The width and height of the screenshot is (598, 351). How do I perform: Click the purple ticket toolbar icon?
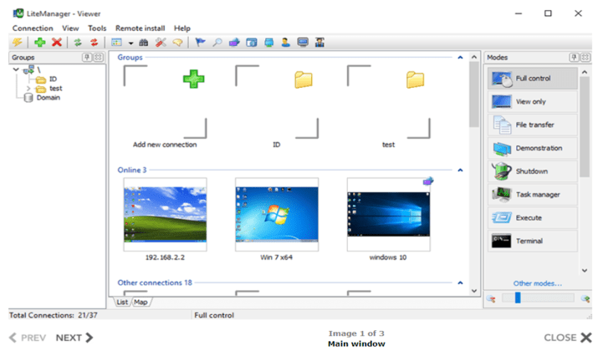coord(234,43)
